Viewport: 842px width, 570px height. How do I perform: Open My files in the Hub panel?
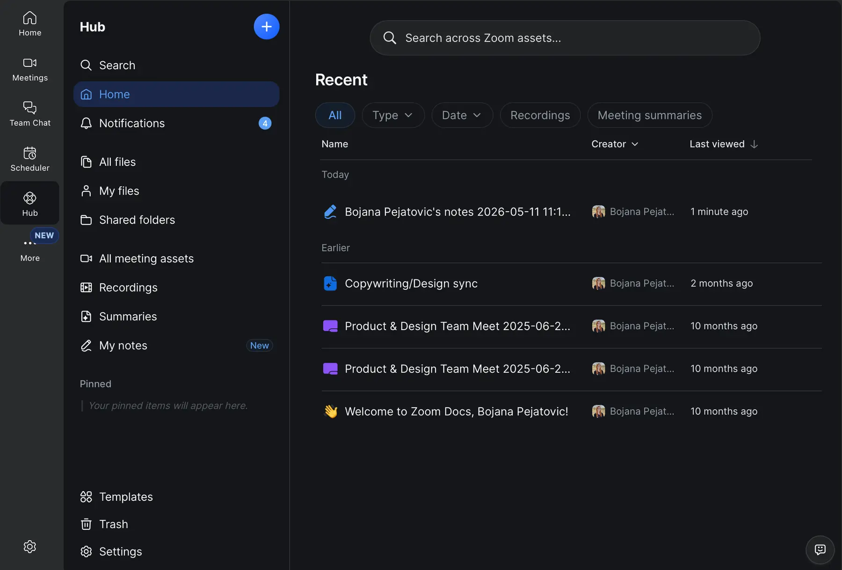(176, 191)
